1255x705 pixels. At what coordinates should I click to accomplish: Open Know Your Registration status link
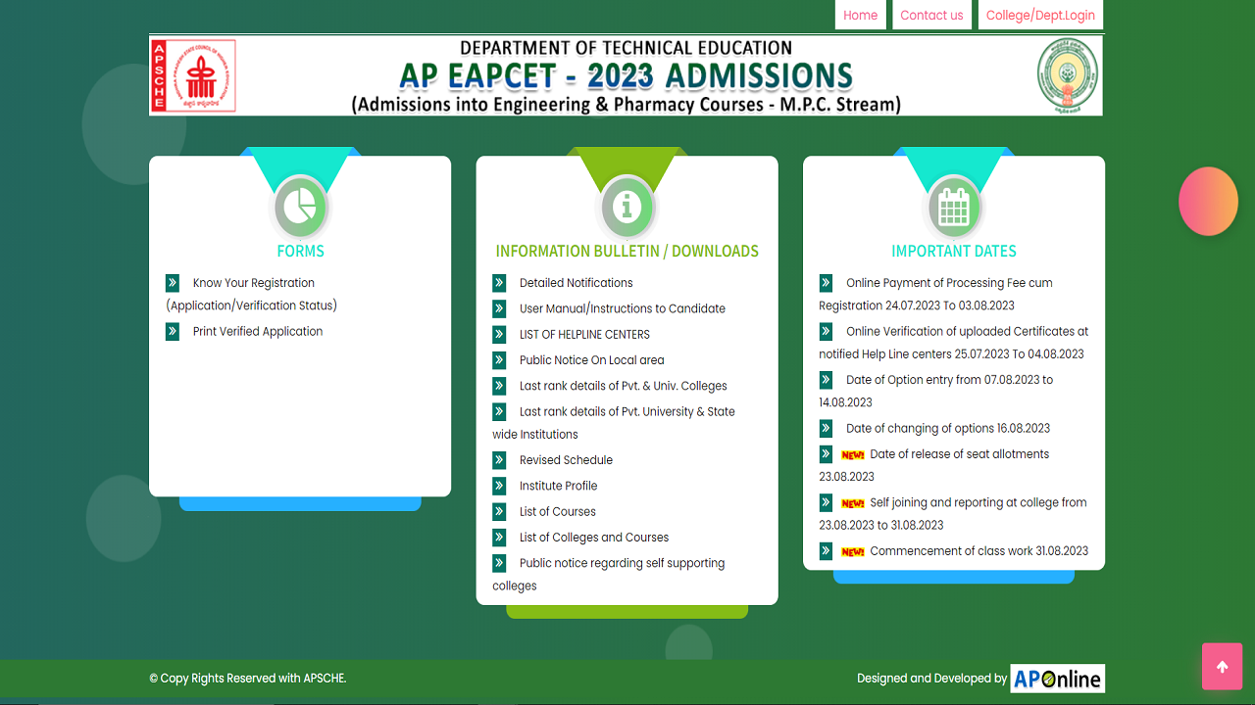point(252,294)
